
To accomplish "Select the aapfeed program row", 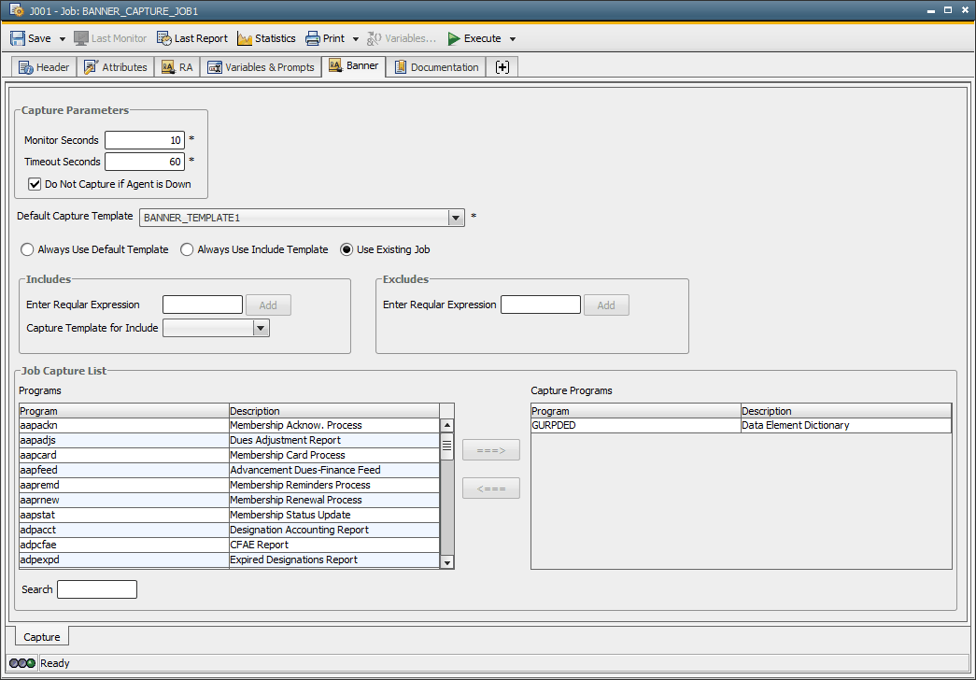I will 229,470.
